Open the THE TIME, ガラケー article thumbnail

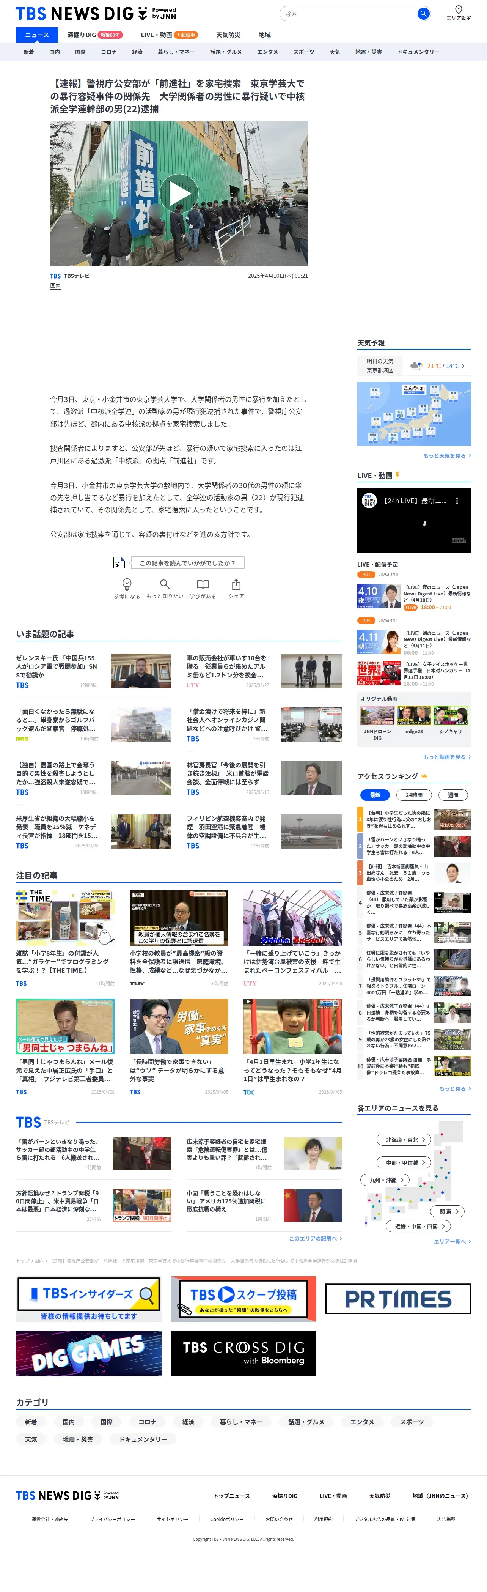tap(65, 918)
